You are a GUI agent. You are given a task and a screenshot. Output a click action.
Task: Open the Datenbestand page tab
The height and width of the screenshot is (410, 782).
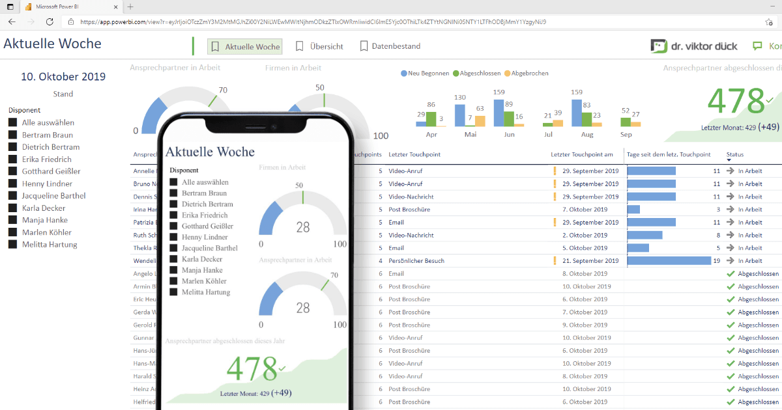pyautogui.click(x=396, y=47)
